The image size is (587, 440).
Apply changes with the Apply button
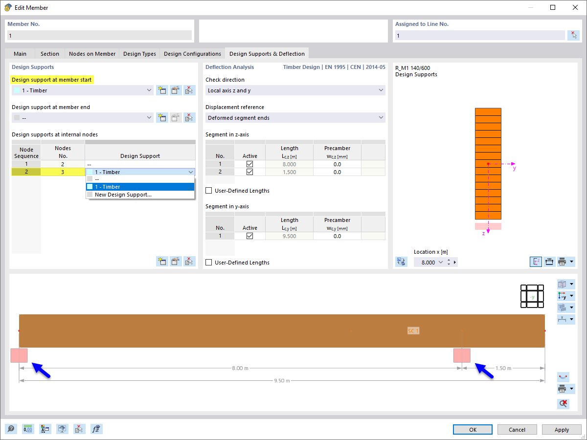561,429
